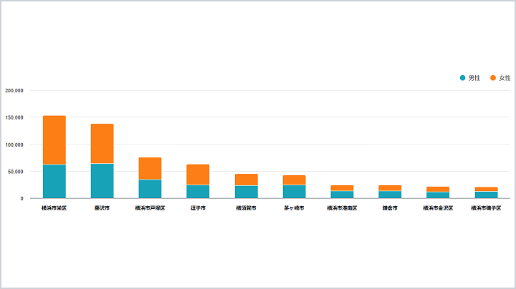Image resolution: width=516 pixels, height=289 pixels.
Task: Click the teal 男性 segment for 藤沢市
Action: 102,181
